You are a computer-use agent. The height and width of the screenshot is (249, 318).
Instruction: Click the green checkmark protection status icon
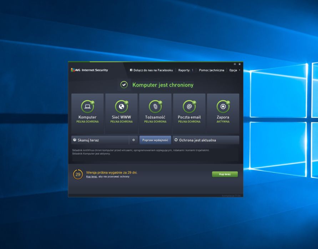click(124, 85)
